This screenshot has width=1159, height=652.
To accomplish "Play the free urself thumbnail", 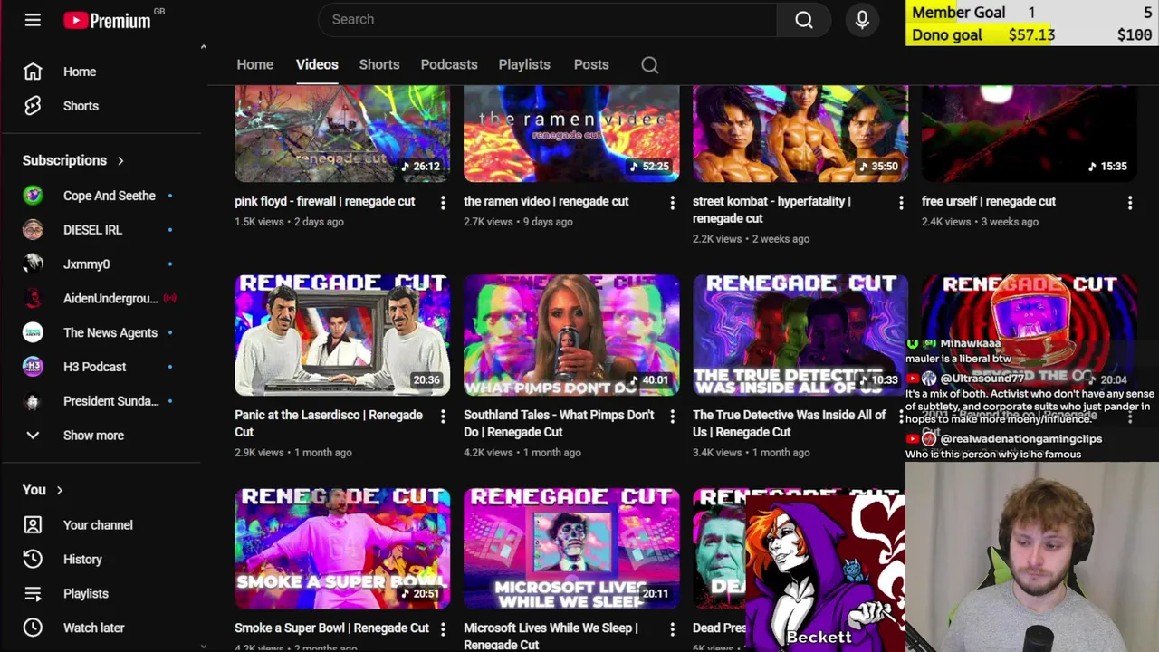I will (x=1030, y=134).
